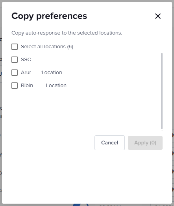Close the Copy preferences dialog with X

[x=158, y=16]
